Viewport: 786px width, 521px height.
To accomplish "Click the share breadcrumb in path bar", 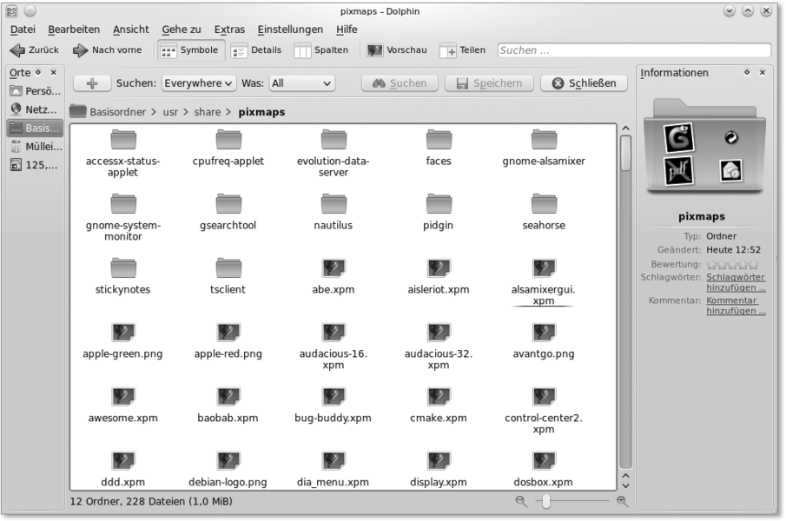I will pyautogui.click(x=207, y=112).
